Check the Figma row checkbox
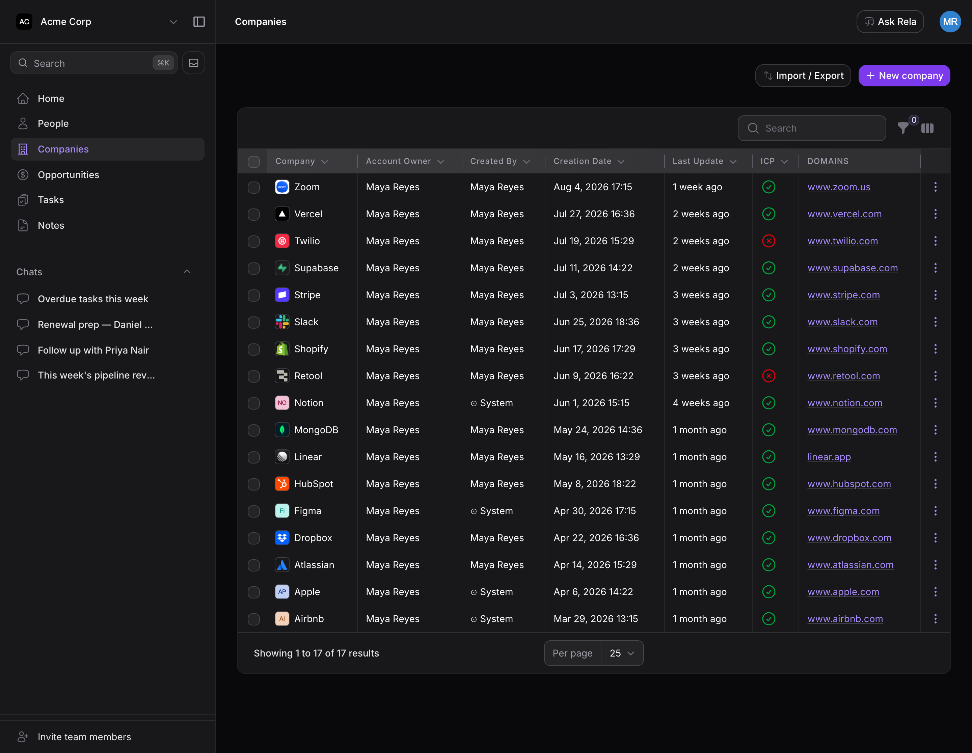This screenshot has width=972, height=753. coord(254,511)
